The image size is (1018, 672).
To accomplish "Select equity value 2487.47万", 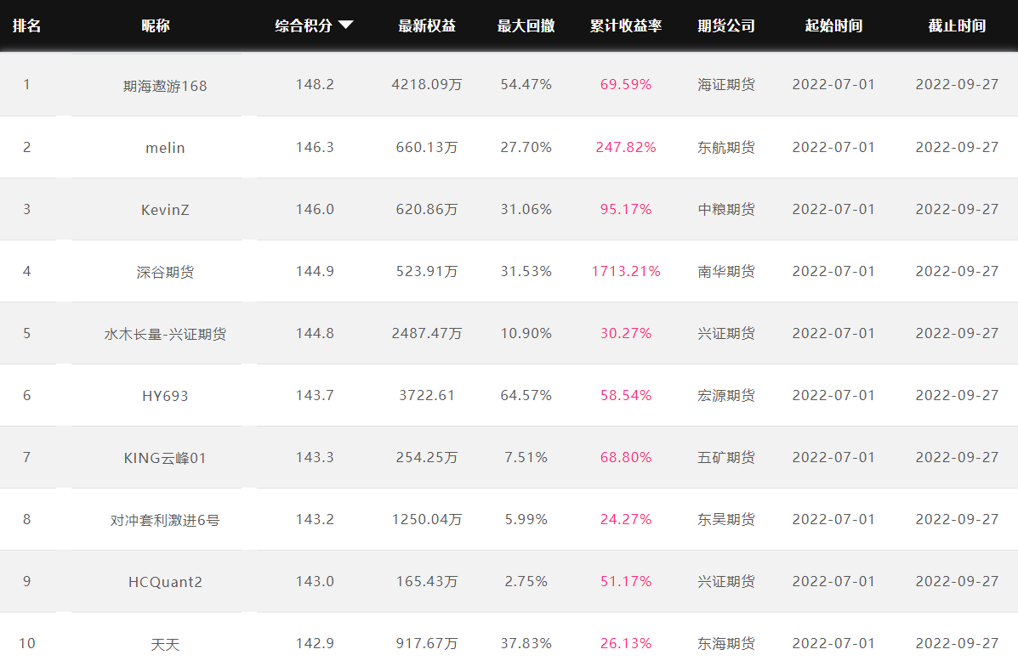I will click(x=427, y=333).
